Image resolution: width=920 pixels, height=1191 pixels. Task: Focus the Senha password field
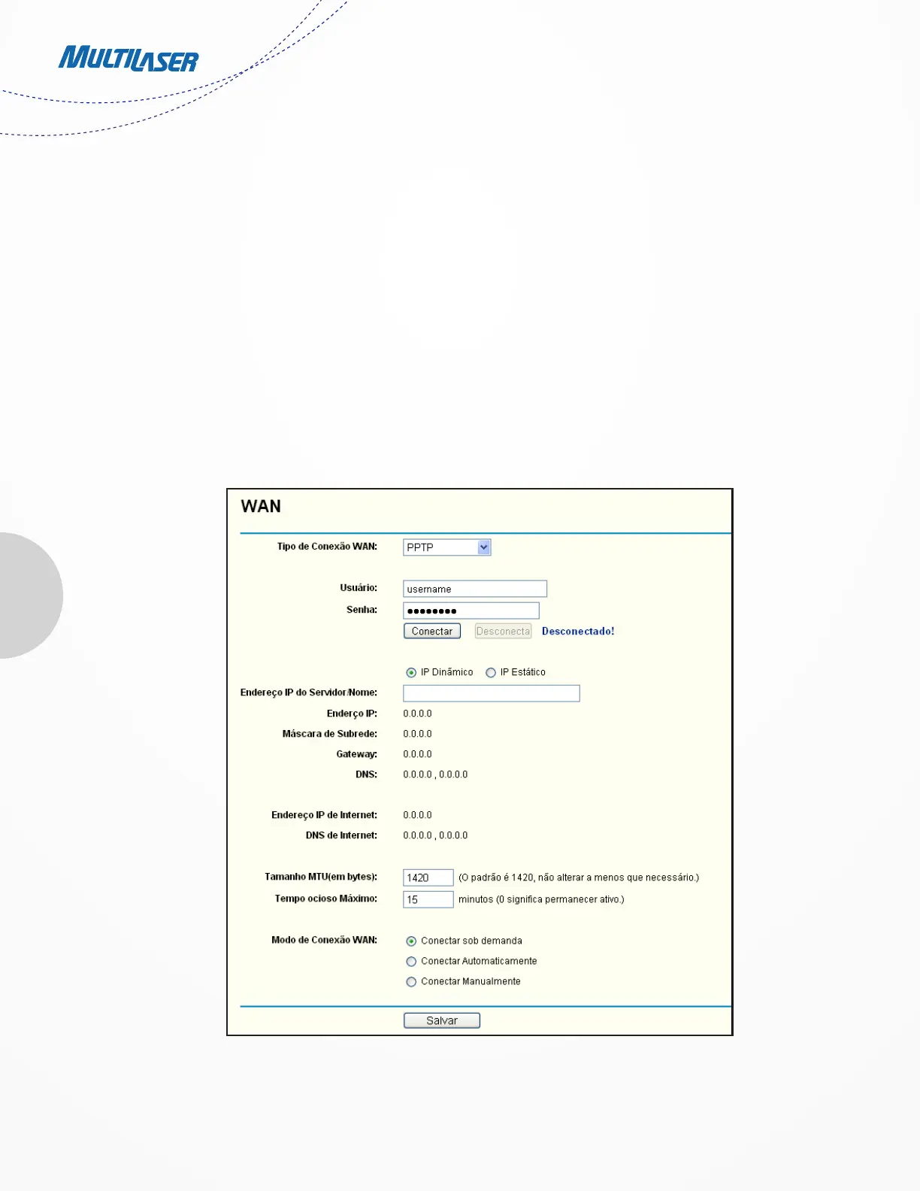point(471,611)
